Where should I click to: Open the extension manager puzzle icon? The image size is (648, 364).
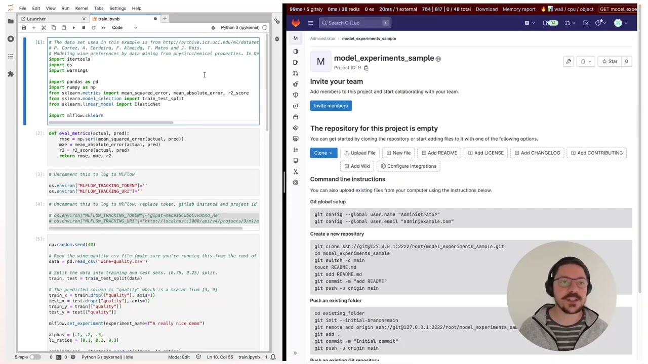click(x=11, y=74)
